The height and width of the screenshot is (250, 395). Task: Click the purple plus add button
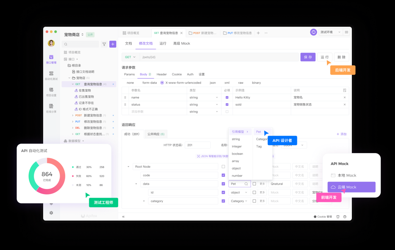click(113, 44)
